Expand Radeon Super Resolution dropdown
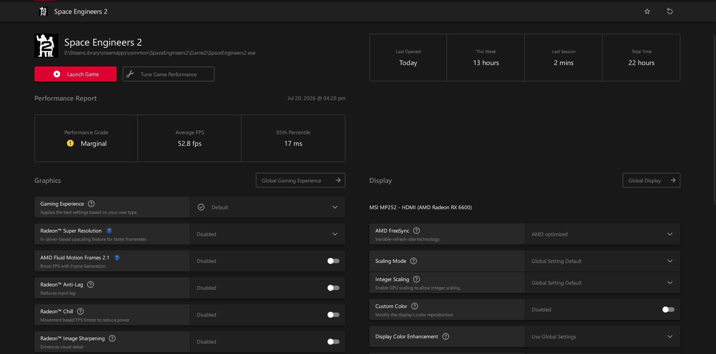716x354 pixels. [268, 234]
